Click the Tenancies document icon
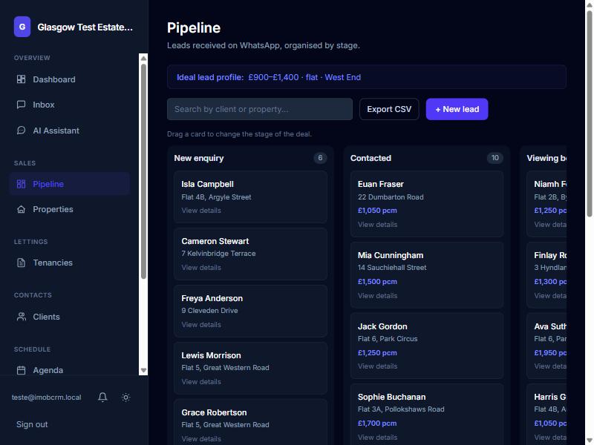The width and height of the screenshot is (594, 445). tap(22, 263)
